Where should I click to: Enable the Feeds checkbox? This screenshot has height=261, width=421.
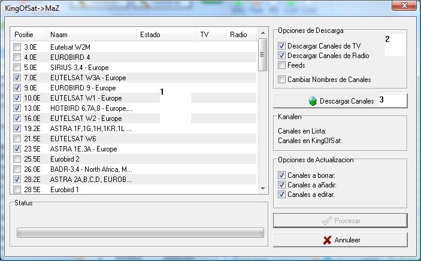click(x=281, y=65)
